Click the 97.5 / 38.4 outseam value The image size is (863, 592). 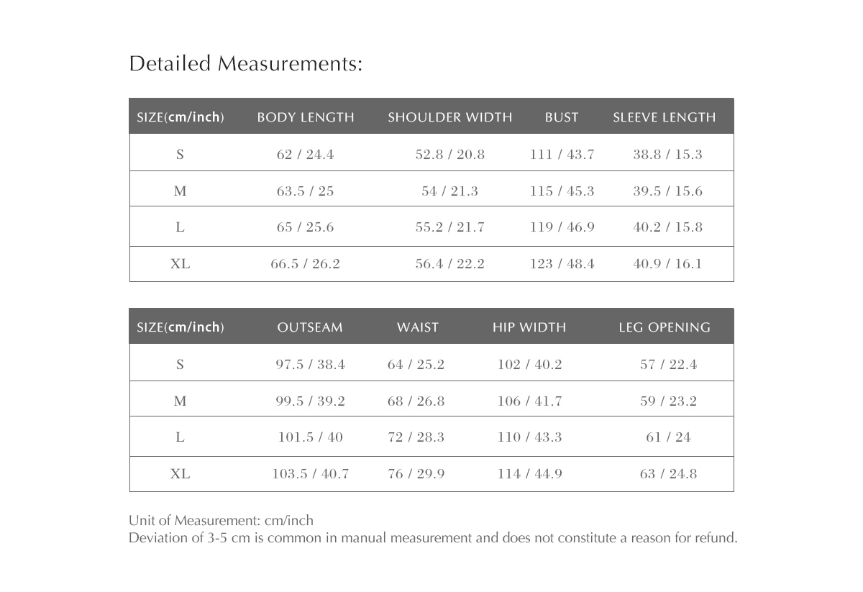311,365
